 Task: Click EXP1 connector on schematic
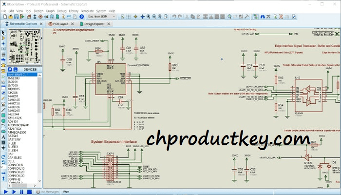pyautogui.click(x=110, y=169)
